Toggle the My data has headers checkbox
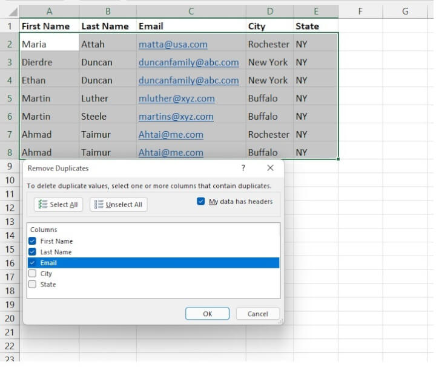Viewport: 436px width, 368px height. (x=201, y=202)
